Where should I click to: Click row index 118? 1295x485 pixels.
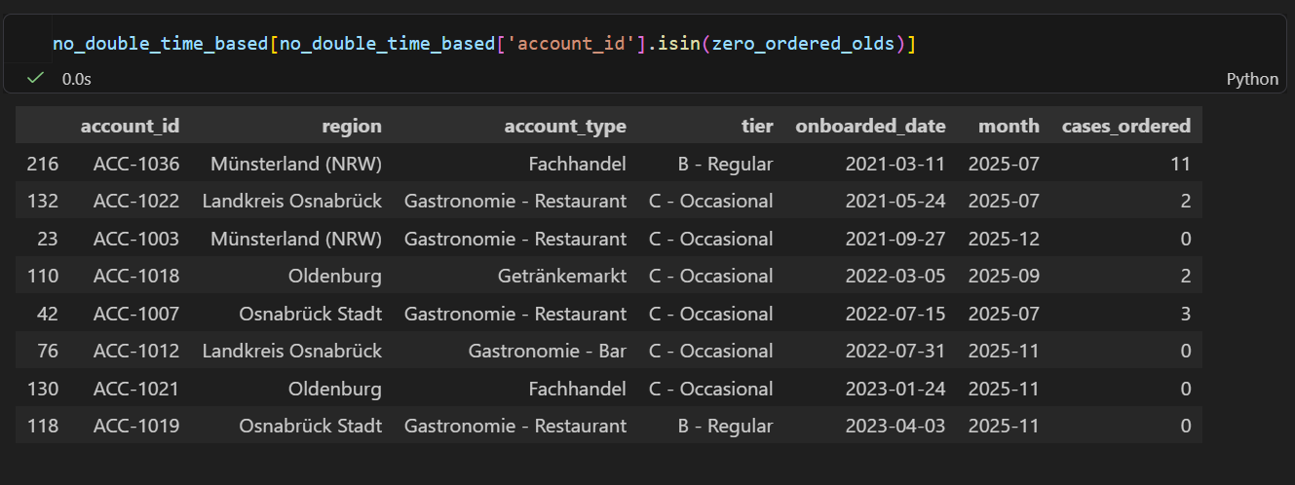tap(44, 426)
